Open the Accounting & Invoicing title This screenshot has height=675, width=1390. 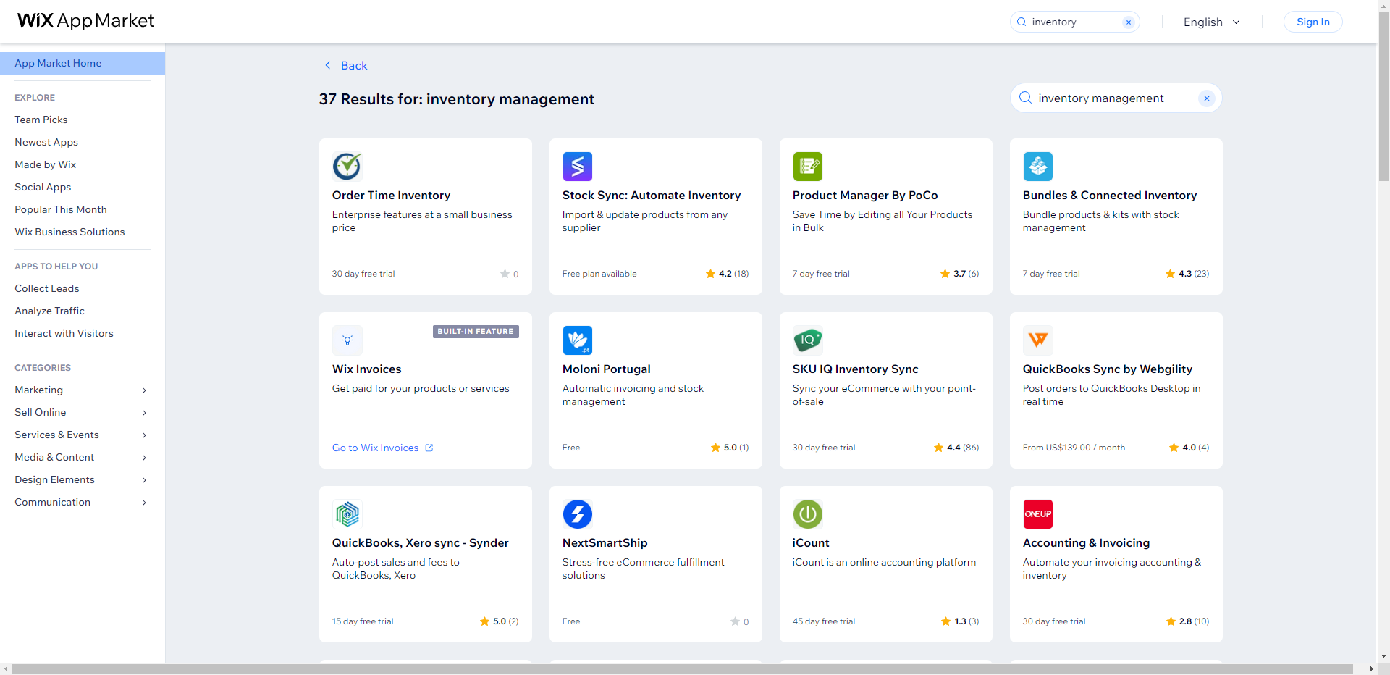[x=1086, y=543]
